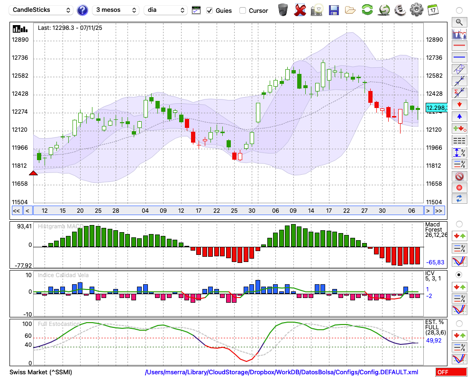Select the red horizontal line tool
Viewport: 474px width, 379px height.
tap(459, 45)
